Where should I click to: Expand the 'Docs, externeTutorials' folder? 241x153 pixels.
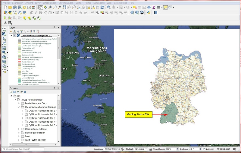tap(19, 129)
